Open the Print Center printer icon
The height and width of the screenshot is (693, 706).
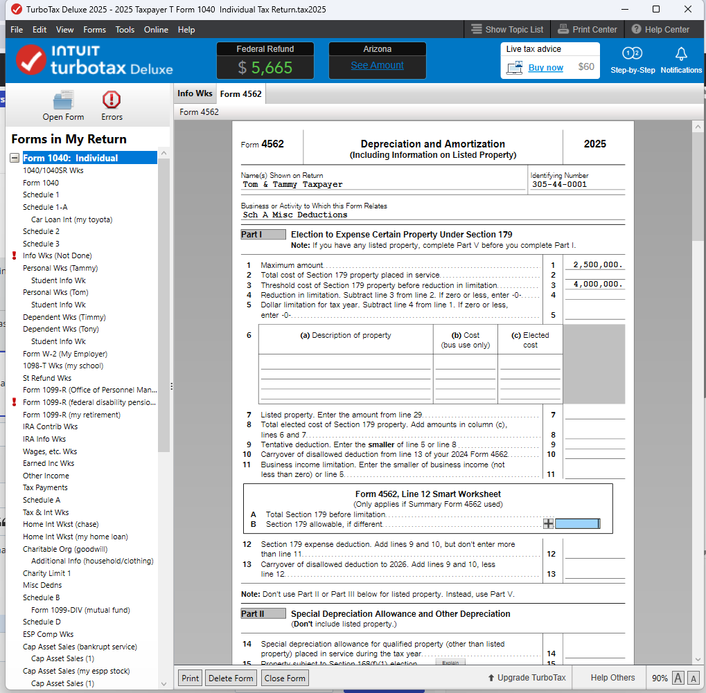point(563,29)
